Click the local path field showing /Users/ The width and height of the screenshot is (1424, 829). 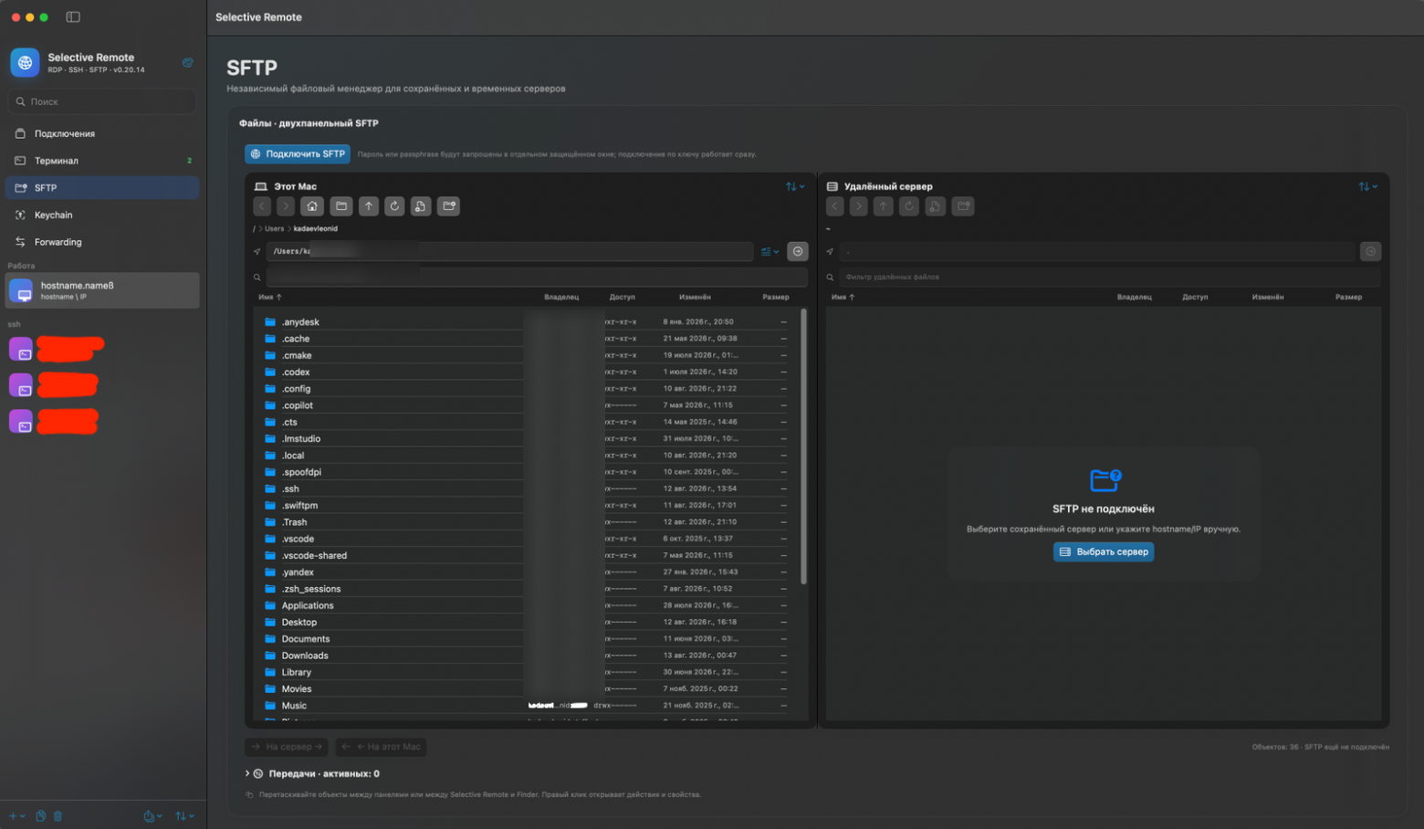point(509,251)
